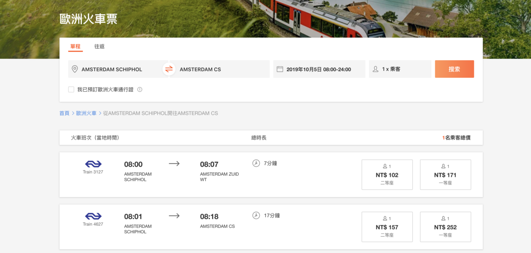Click the swap stations arrows icon

[x=169, y=69]
